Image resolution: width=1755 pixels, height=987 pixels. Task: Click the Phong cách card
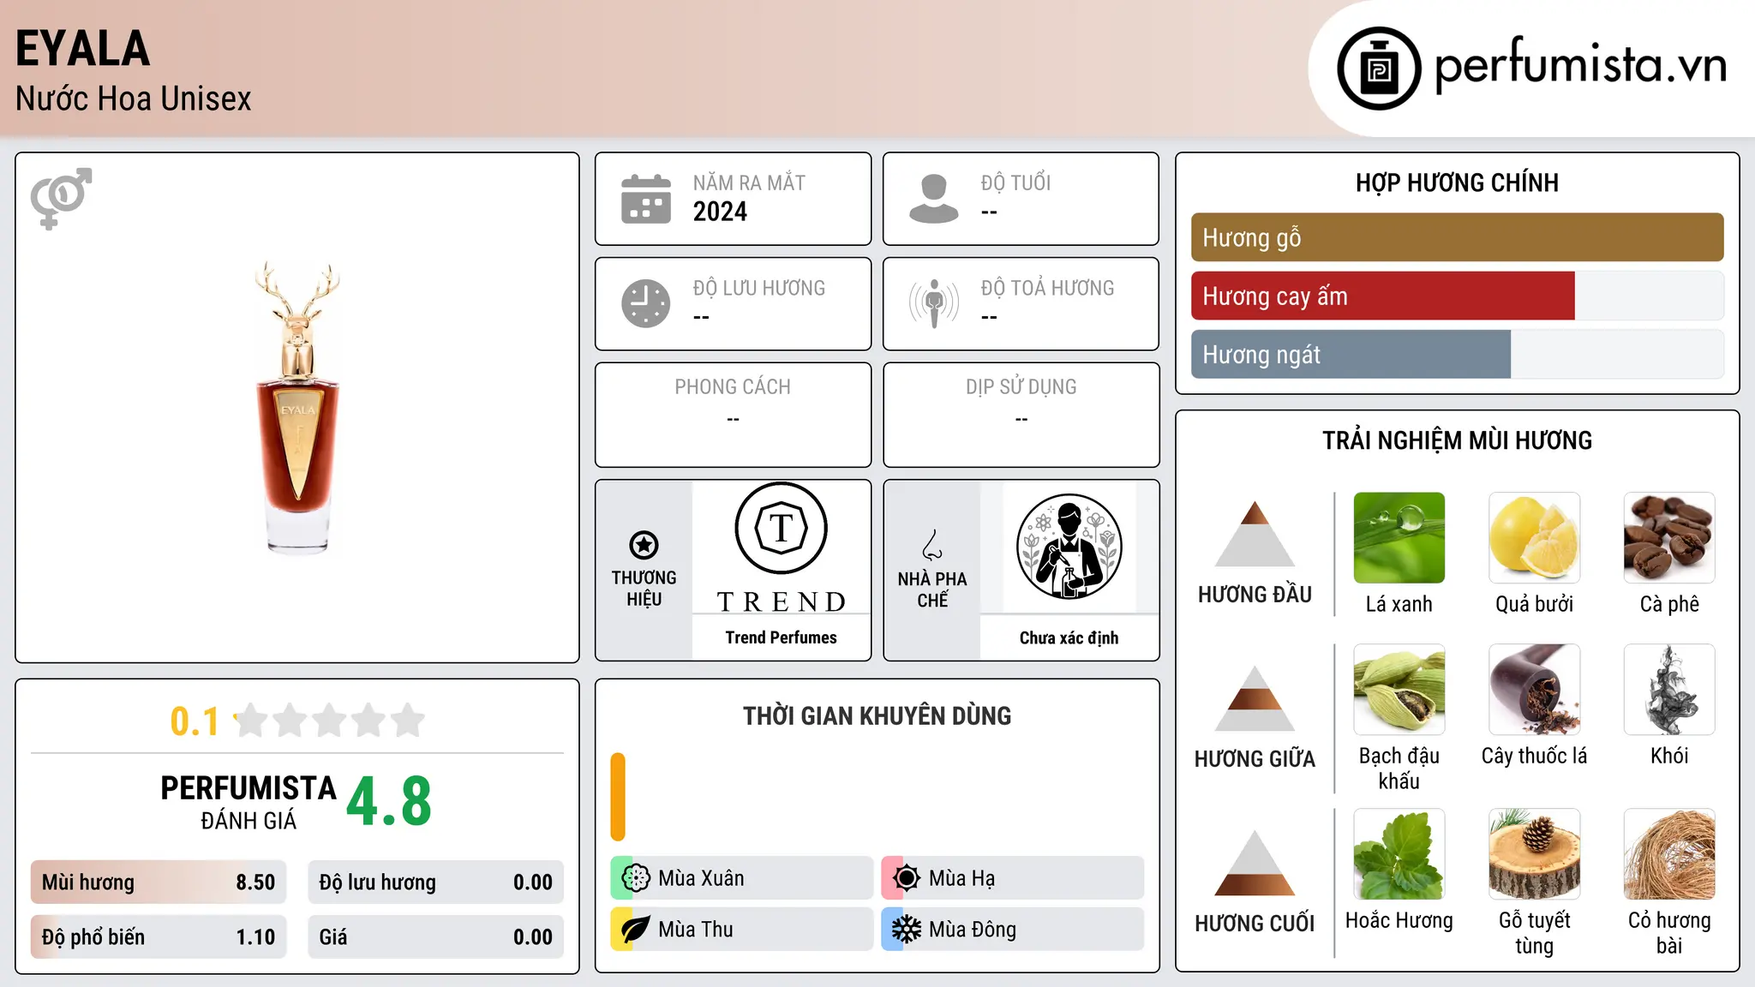[x=733, y=415]
